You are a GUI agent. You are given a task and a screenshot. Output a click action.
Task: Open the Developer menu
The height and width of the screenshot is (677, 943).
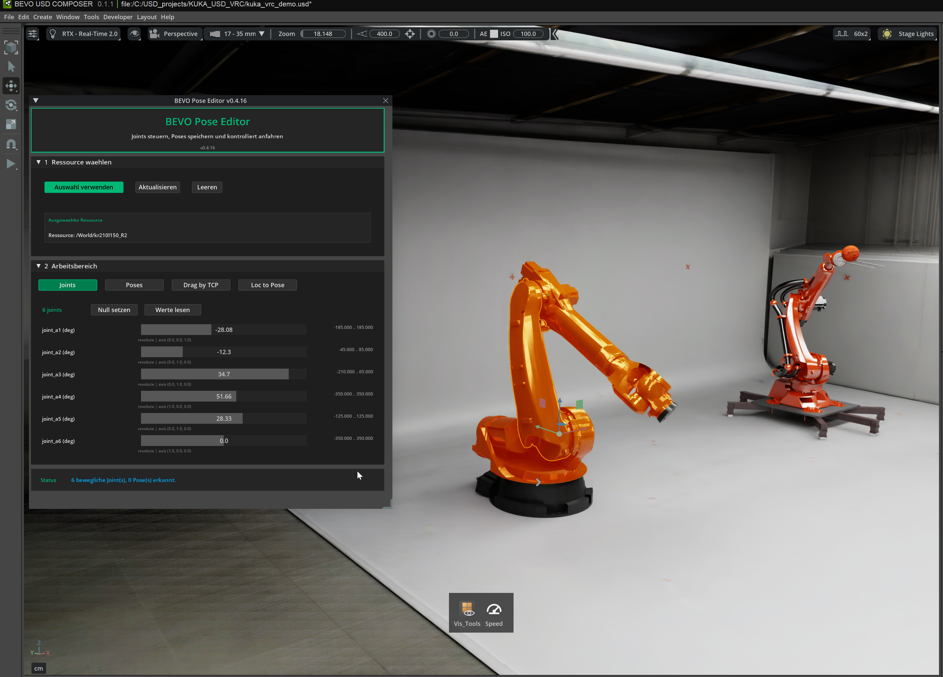coord(118,17)
